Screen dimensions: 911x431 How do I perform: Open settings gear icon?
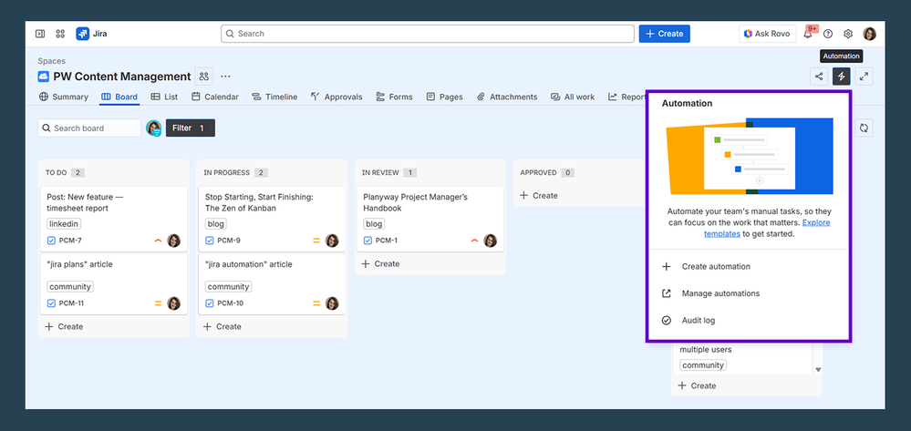tap(848, 34)
